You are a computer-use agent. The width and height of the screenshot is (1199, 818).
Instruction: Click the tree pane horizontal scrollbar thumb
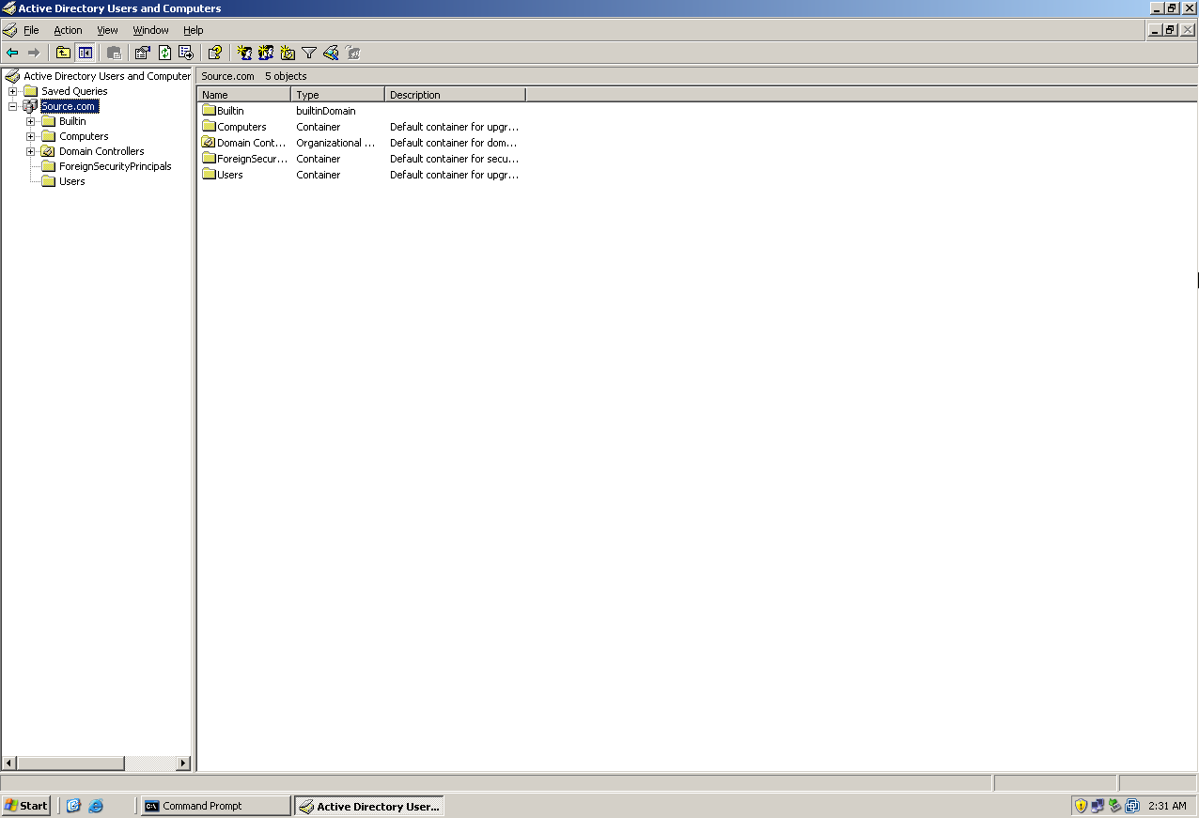[x=70, y=764]
